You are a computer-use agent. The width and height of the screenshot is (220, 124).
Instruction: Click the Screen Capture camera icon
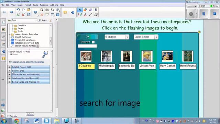pos(47,10)
